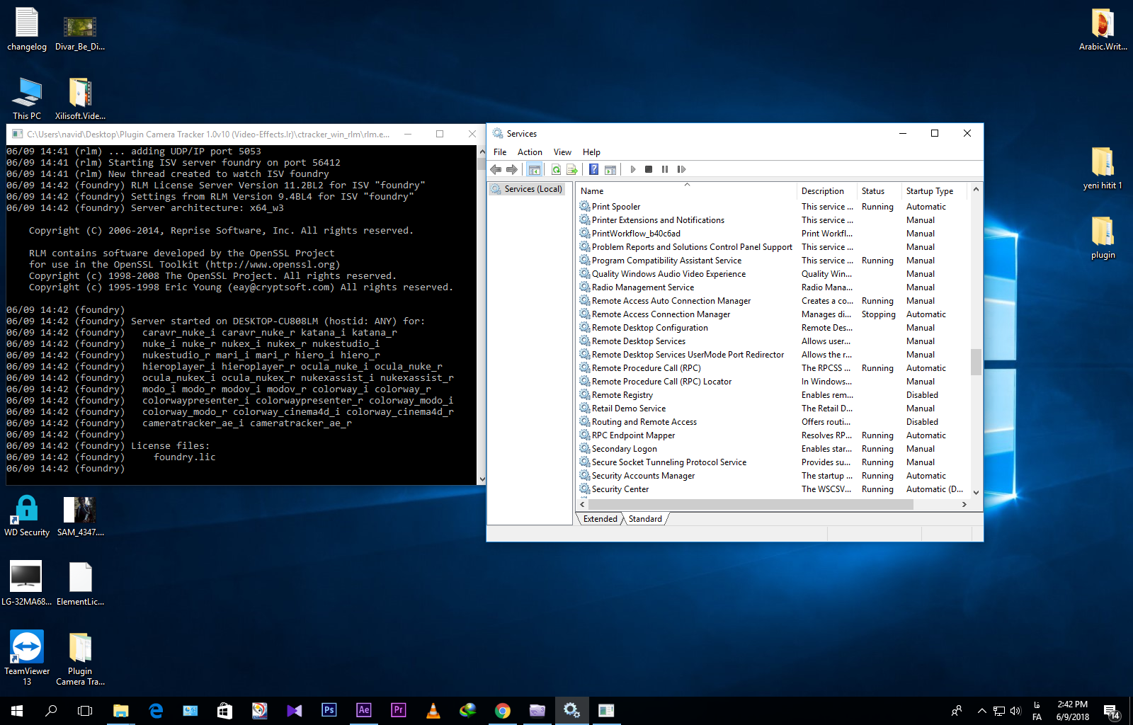The width and height of the screenshot is (1133, 725).
Task: Click the Restart Service icon
Action: (x=681, y=169)
